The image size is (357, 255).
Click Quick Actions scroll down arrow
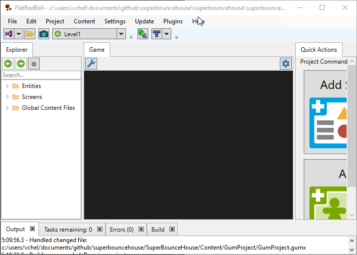[352, 215]
